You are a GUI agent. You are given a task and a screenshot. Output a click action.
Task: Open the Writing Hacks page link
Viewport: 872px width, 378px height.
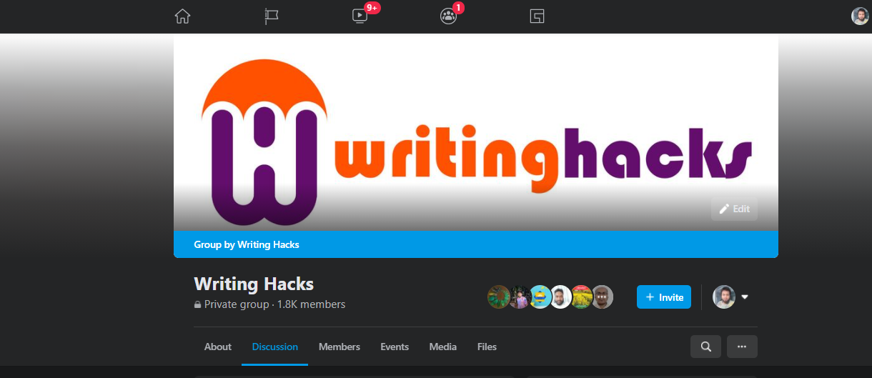268,244
